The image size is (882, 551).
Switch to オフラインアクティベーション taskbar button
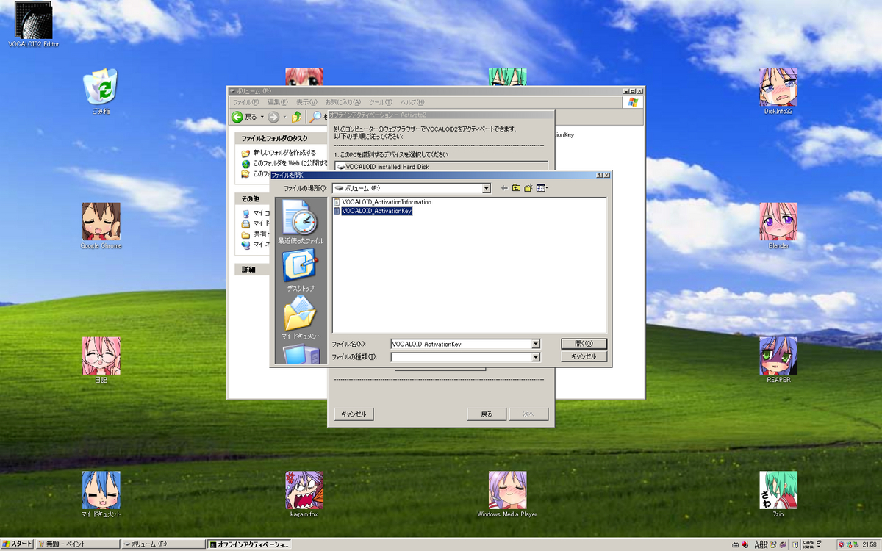click(249, 544)
